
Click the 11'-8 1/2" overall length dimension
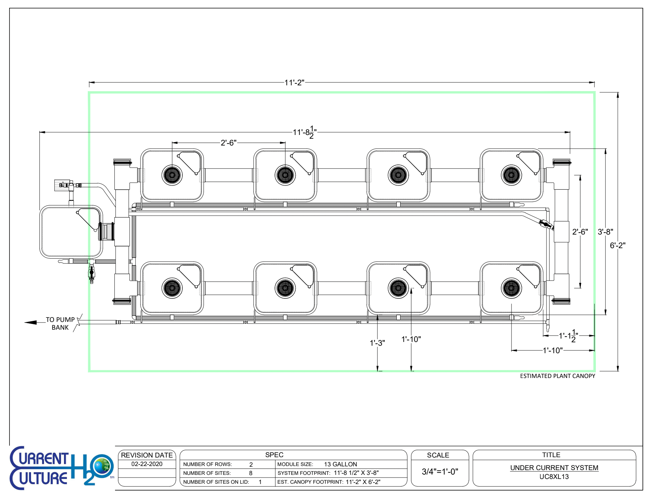pyautogui.click(x=305, y=132)
